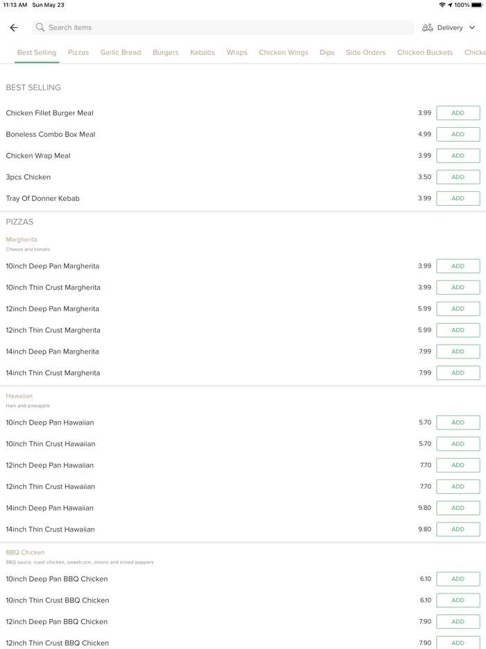The height and width of the screenshot is (649, 486).
Task: Switch to the Pizzas tab
Action: 78,53
